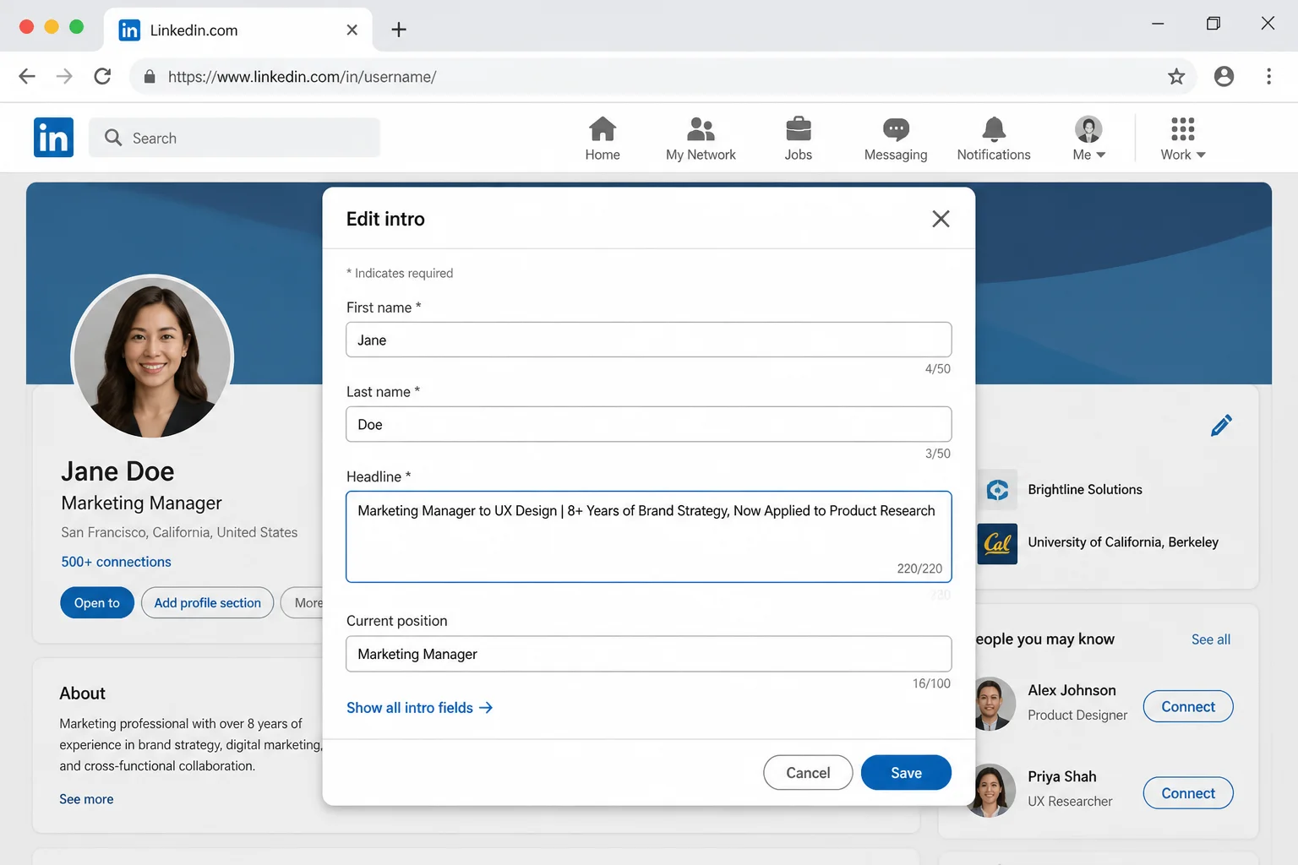Click the partially hidden More button

click(303, 602)
